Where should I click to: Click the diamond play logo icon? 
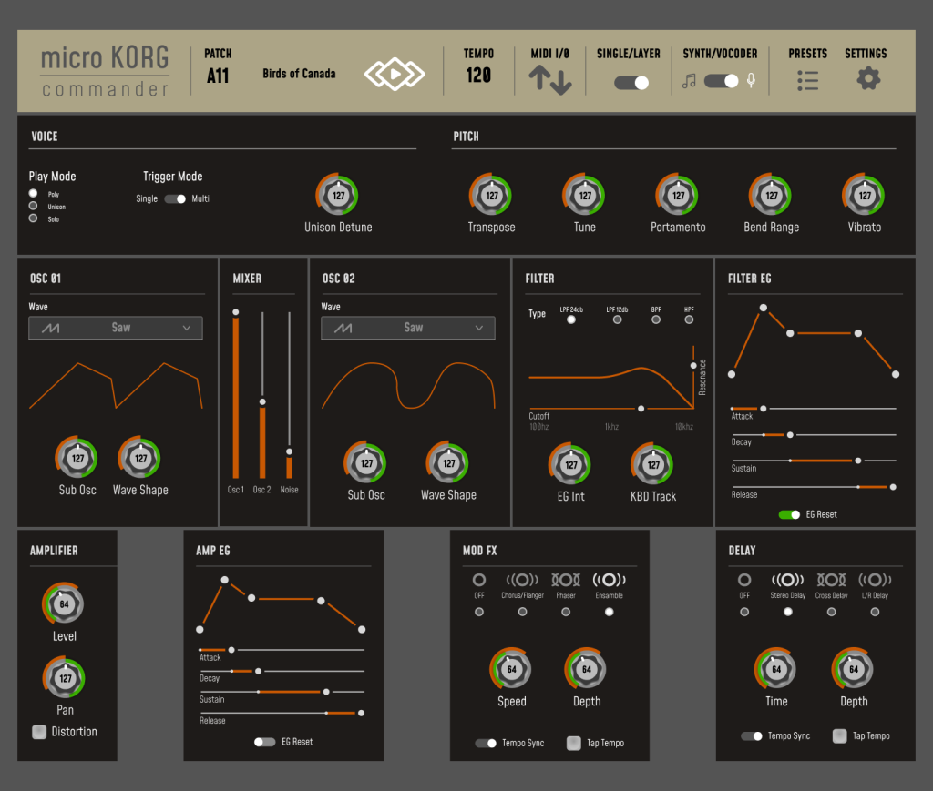(x=395, y=75)
